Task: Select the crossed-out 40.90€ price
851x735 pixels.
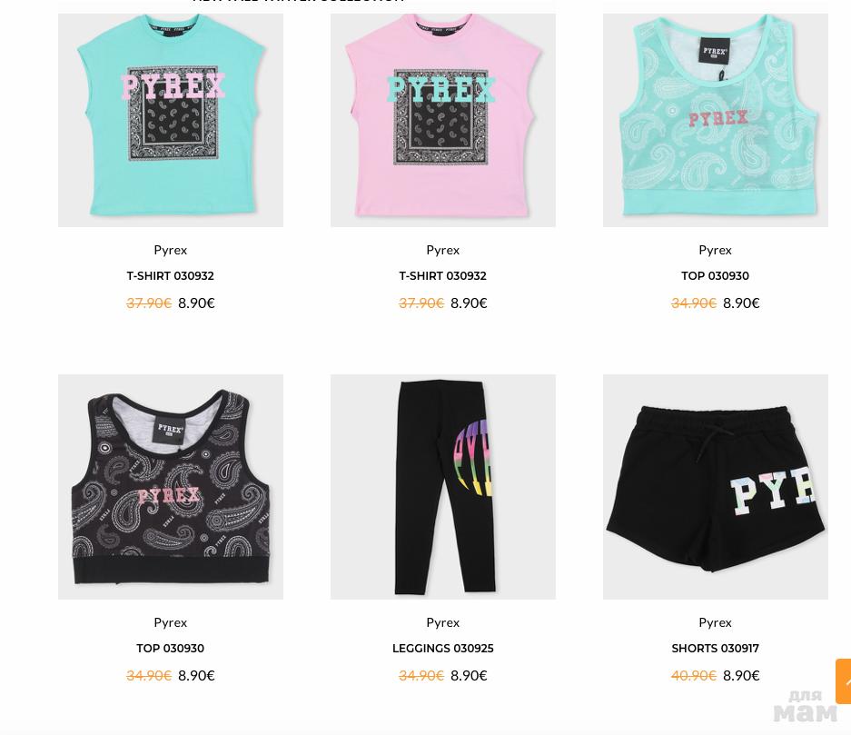Action: point(694,676)
